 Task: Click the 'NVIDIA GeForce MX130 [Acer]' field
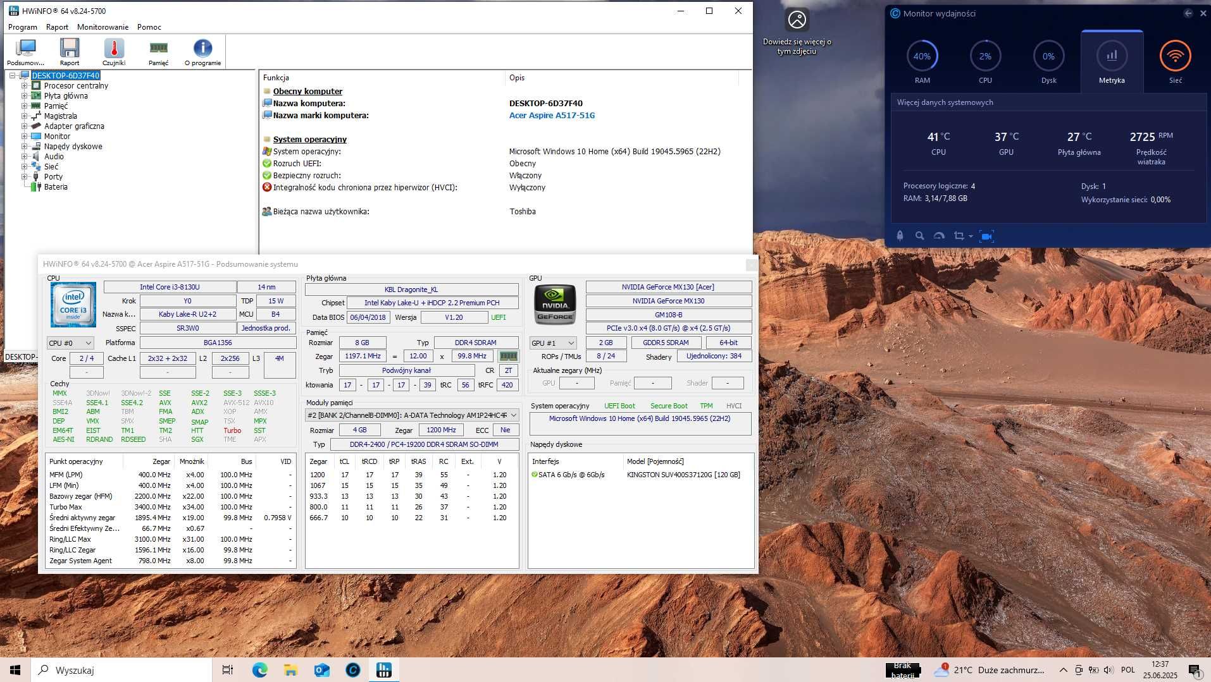668,287
